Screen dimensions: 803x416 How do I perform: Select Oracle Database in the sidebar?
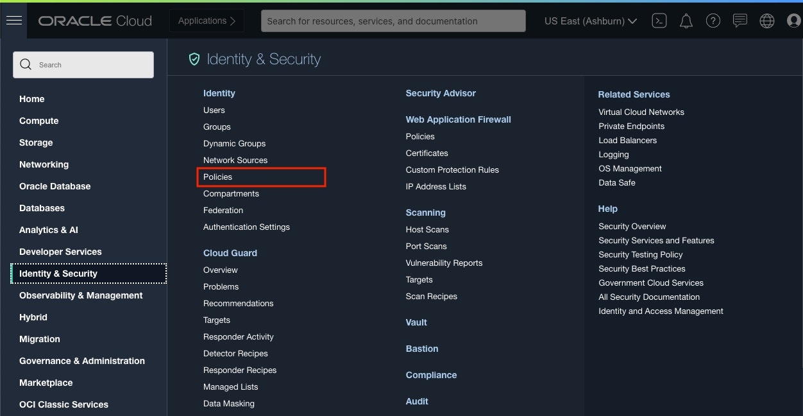(55, 186)
